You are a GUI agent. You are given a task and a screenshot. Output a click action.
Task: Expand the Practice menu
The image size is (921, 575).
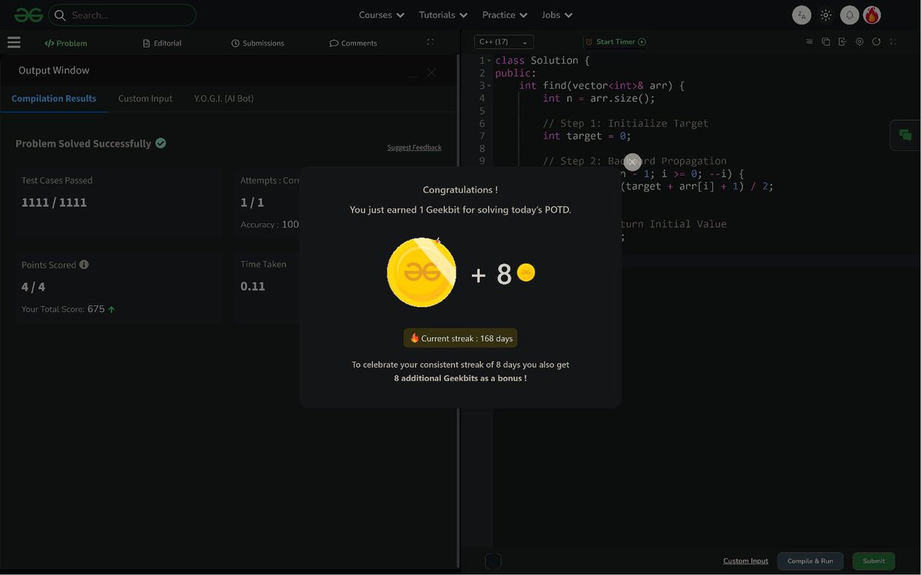coord(504,15)
